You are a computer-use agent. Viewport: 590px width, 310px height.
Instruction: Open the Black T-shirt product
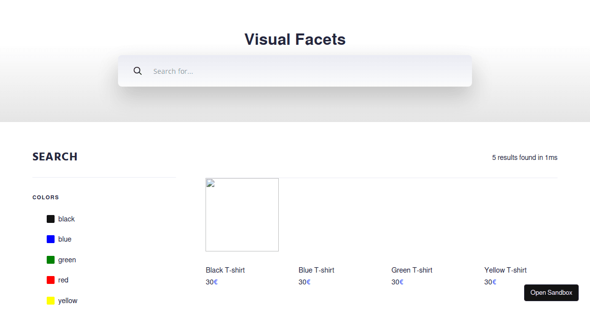pos(225,270)
